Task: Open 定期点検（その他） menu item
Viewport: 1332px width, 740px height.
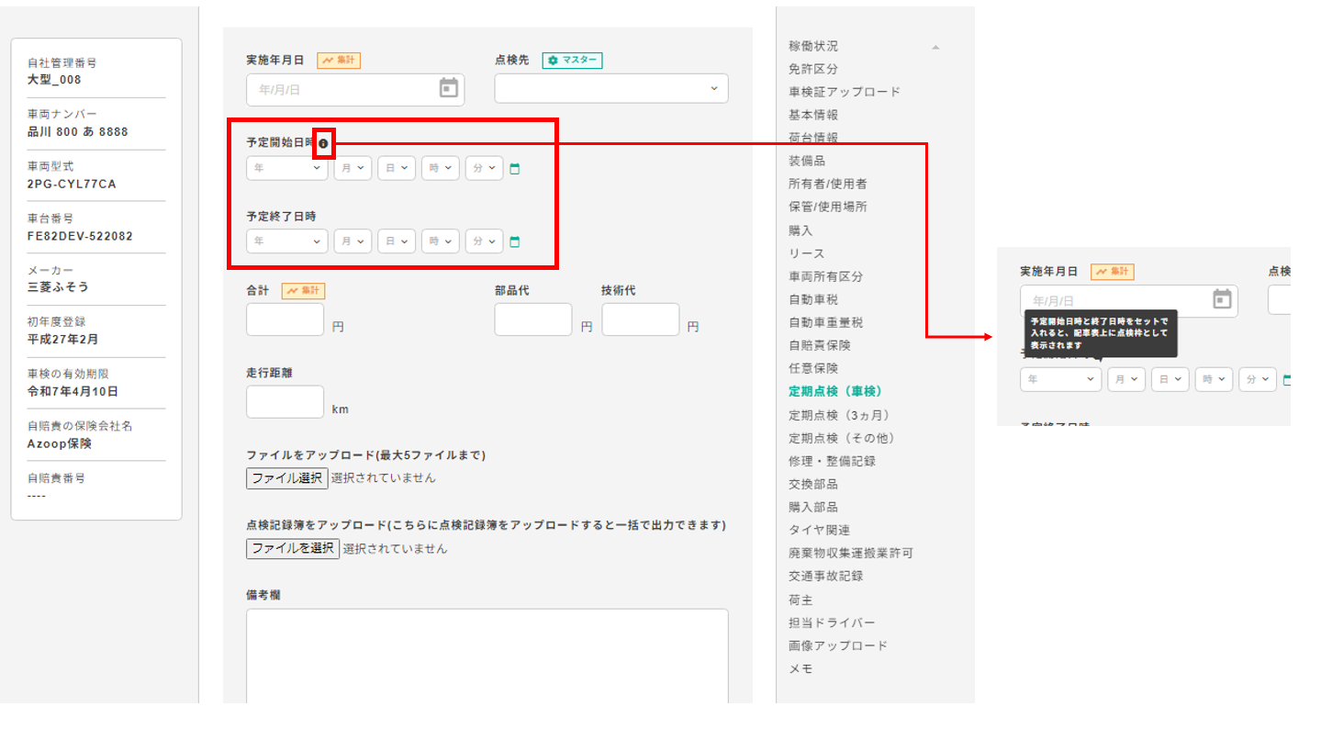Action: 842,438
